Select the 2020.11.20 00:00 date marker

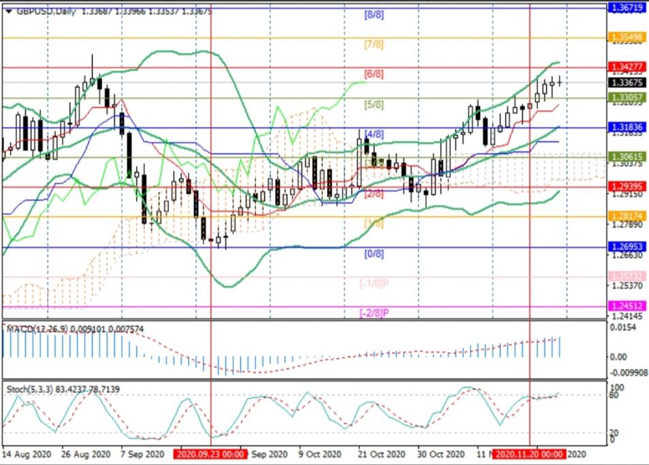529,454
